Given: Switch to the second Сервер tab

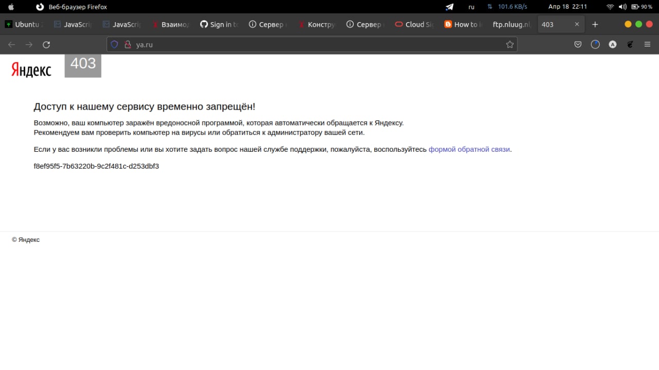Looking at the screenshot, I should pyautogui.click(x=366, y=24).
